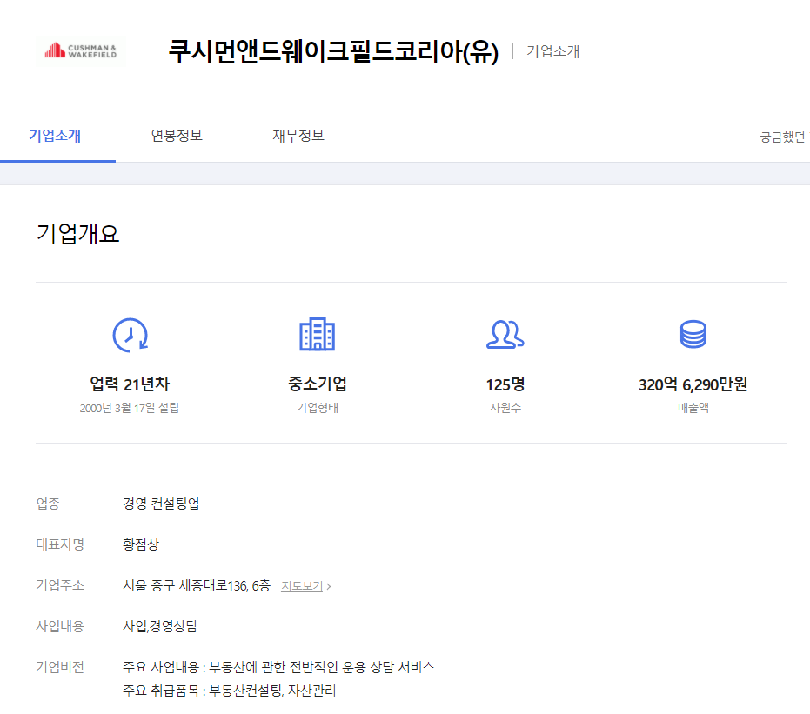Viewport: 810px width, 714px height.
Task: Open the 연봉정보 tab
Action: point(177,136)
